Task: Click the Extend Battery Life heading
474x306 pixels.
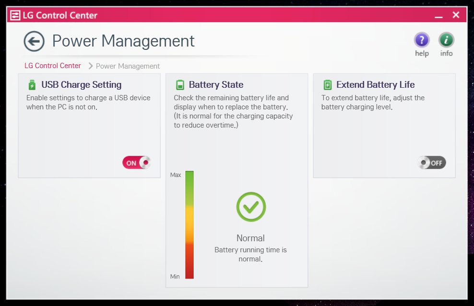Action: point(376,84)
